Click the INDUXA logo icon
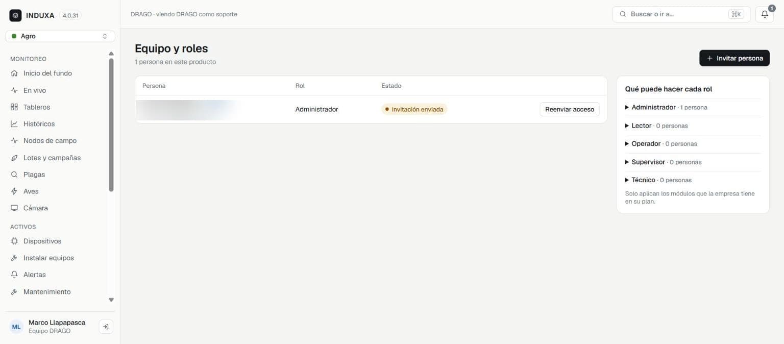The width and height of the screenshot is (784, 344). 15,15
